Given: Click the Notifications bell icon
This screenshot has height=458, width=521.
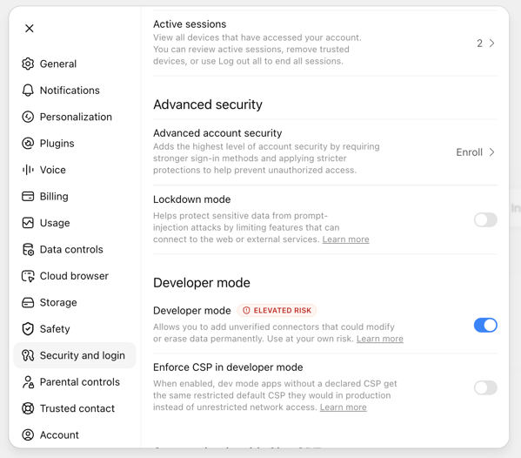Looking at the screenshot, I should [x=28, y=91].
